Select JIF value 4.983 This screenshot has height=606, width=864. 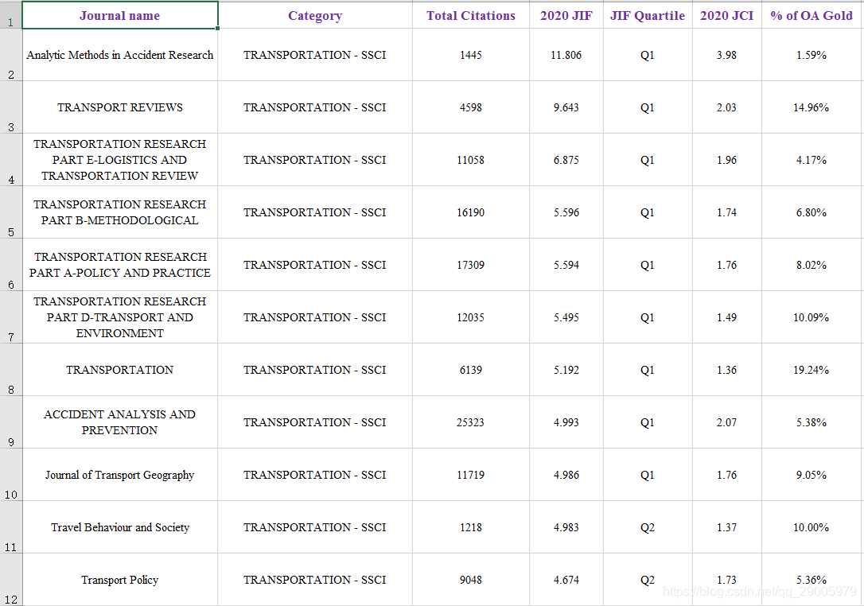(566, 527)
